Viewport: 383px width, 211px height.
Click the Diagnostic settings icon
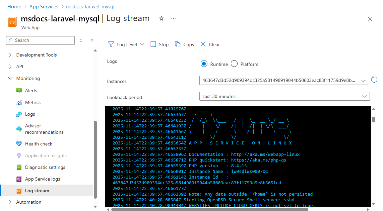click(x=19, y=168)
